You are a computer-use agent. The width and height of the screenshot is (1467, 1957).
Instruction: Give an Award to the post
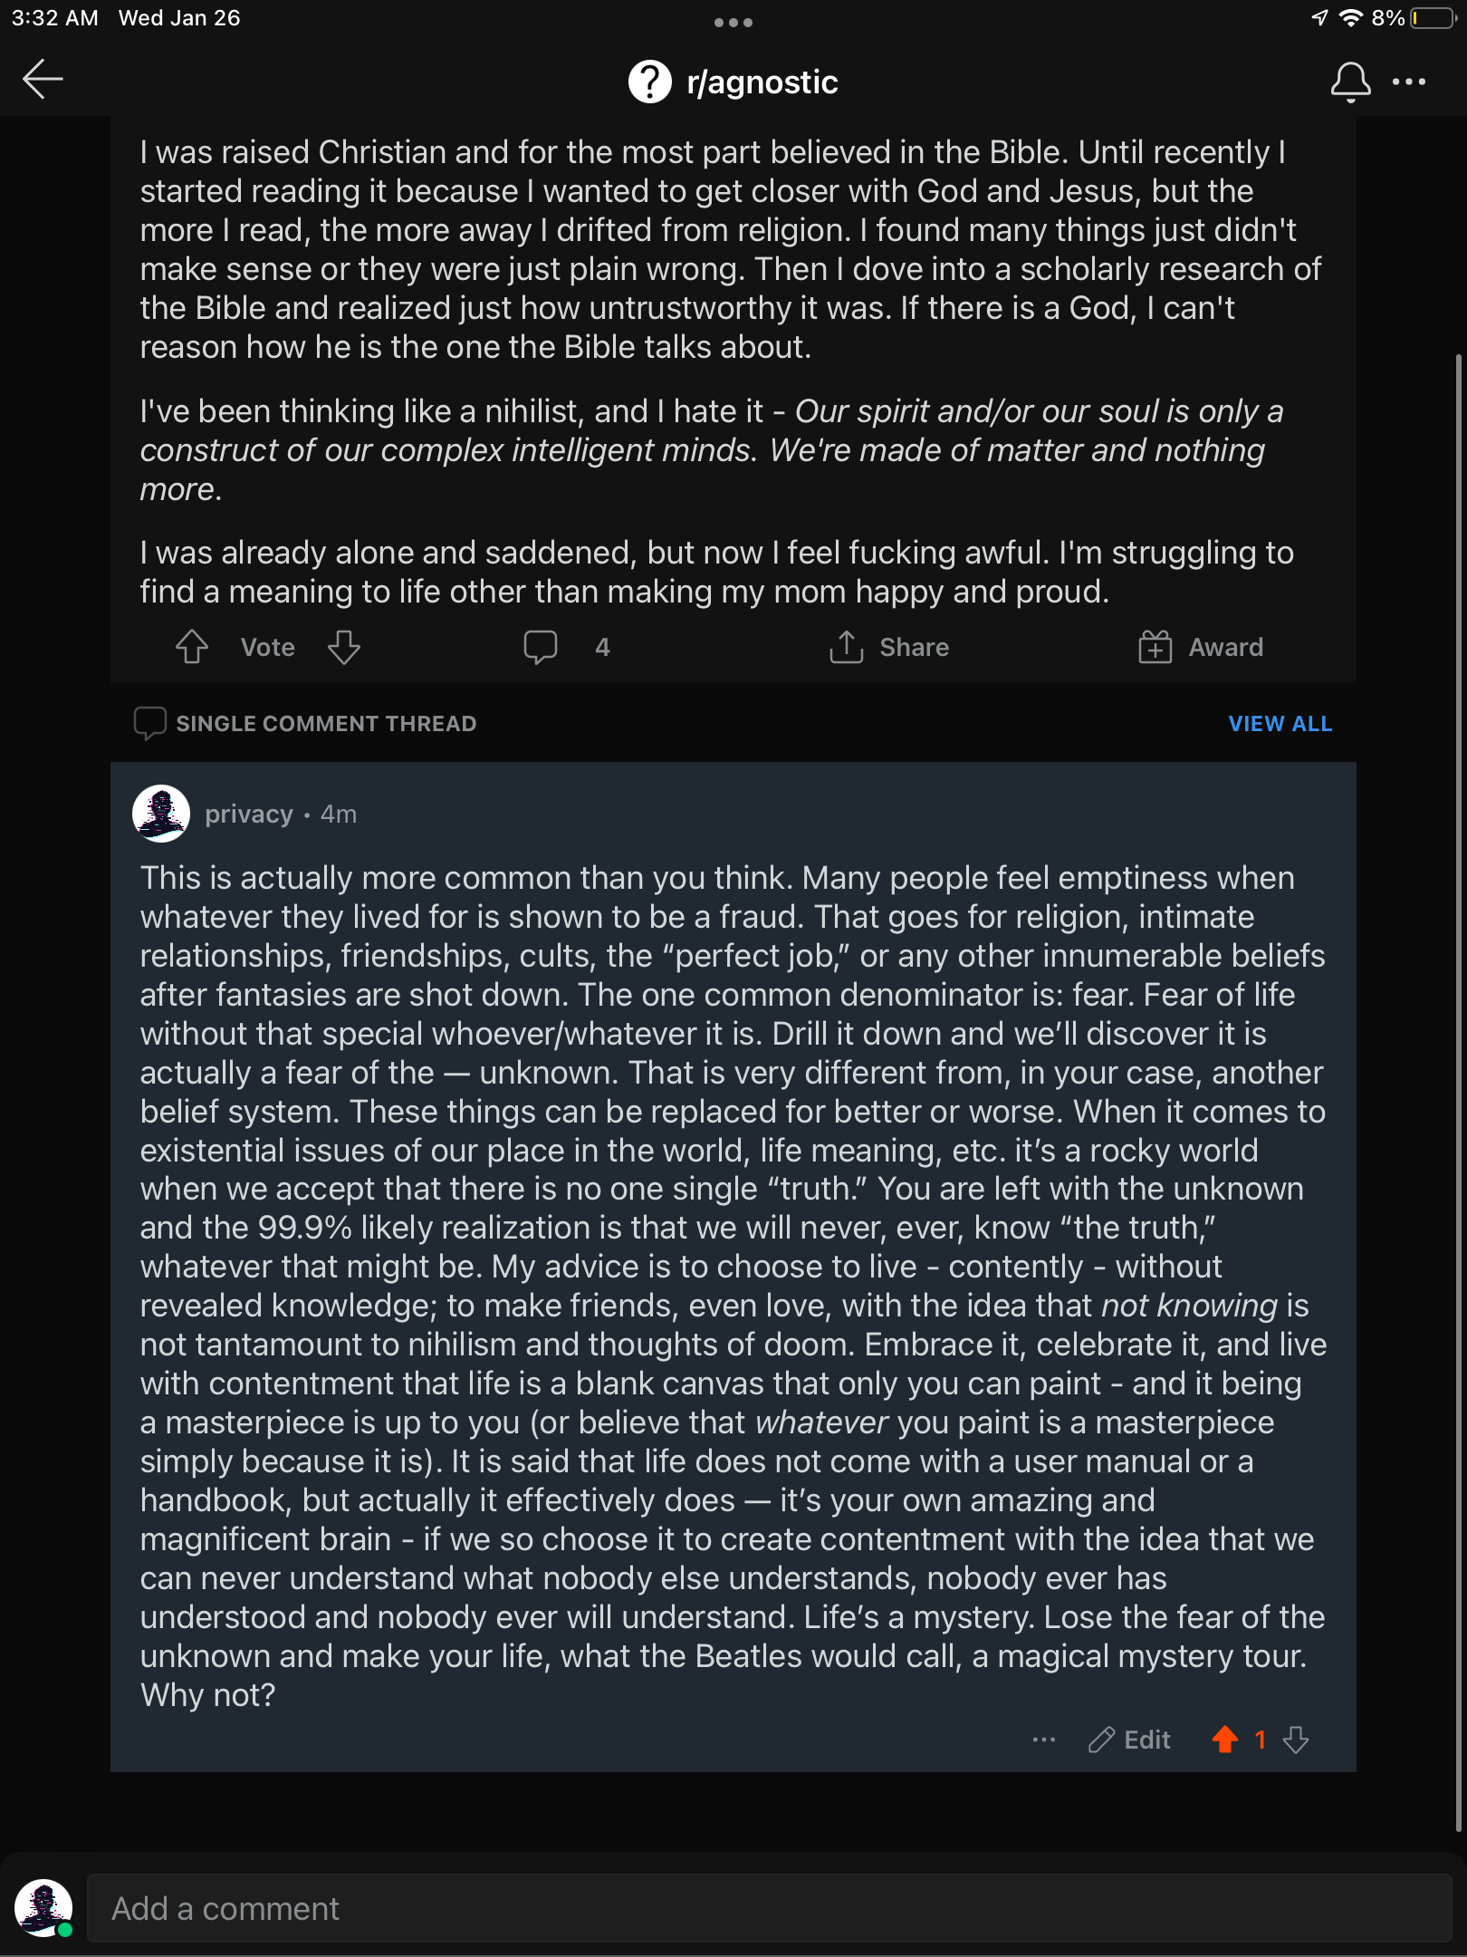1200,647
